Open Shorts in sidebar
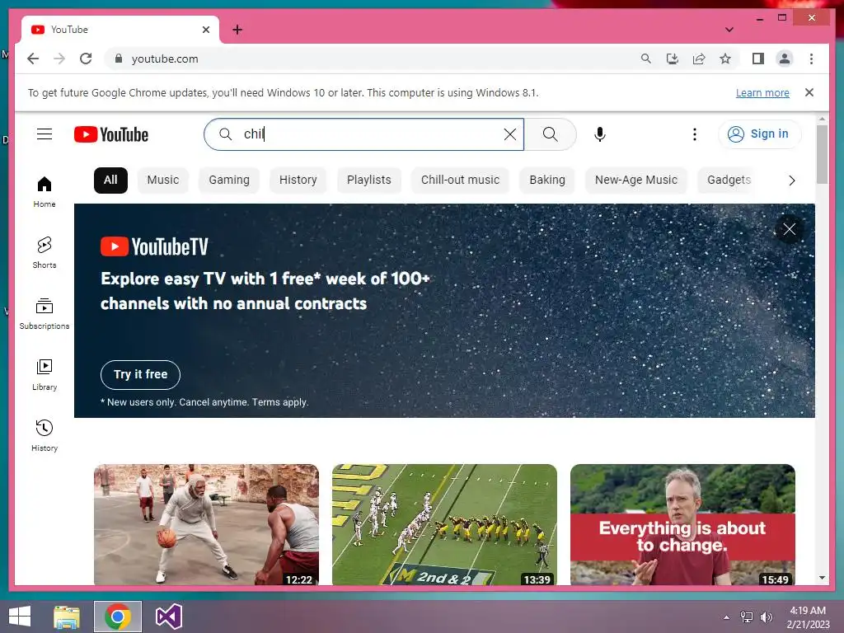844x633 pixels. 45,252
